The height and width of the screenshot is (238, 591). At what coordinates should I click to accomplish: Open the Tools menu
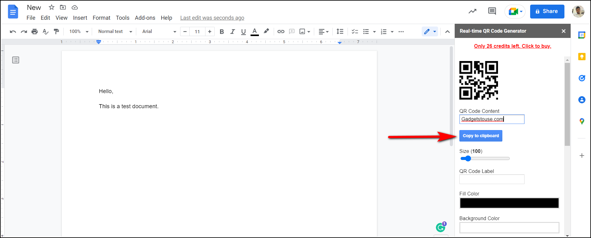[x=123, y=18]
